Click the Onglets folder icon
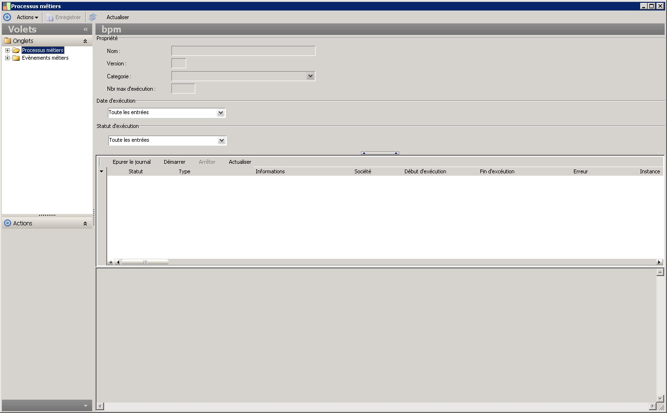Screen dimensions: 667x413 pos(8,41)
